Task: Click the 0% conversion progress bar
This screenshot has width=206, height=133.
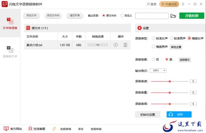Action: [98, 45]
